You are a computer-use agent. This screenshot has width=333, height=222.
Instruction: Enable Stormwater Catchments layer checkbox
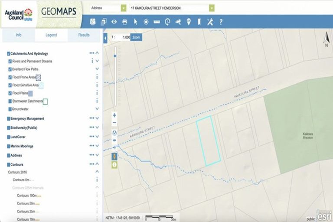pyautogui.click(x=10, y=101)
